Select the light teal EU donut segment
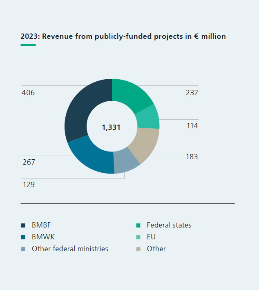This screenshot has height=290, width=259. 149,118
